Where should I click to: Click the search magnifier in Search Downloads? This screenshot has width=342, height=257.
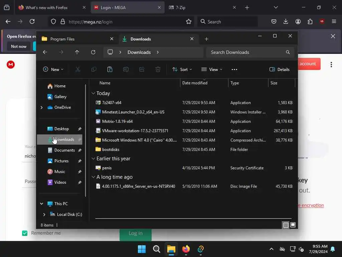[288, 52]
